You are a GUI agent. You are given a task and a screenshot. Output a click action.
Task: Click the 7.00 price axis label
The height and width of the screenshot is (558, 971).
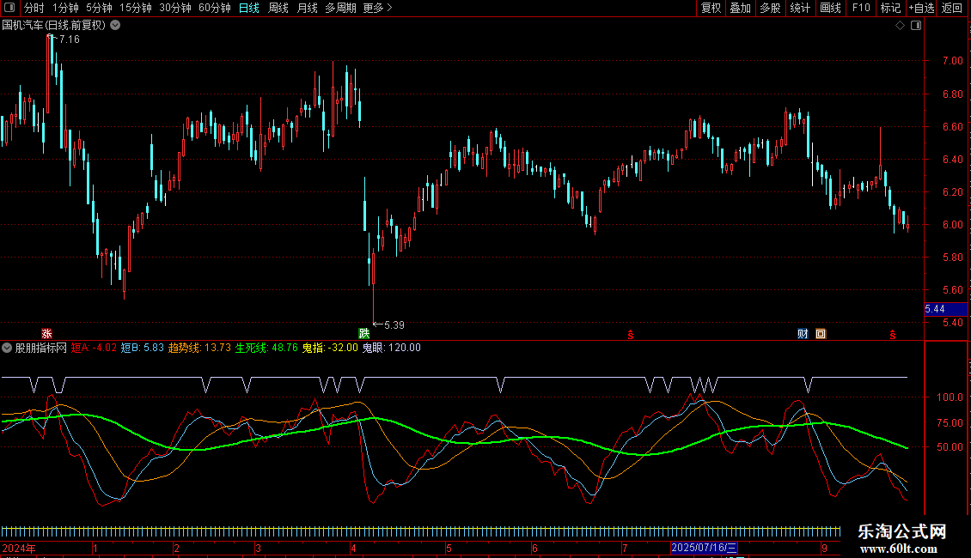pyautogui.click(x=952, y=61)
